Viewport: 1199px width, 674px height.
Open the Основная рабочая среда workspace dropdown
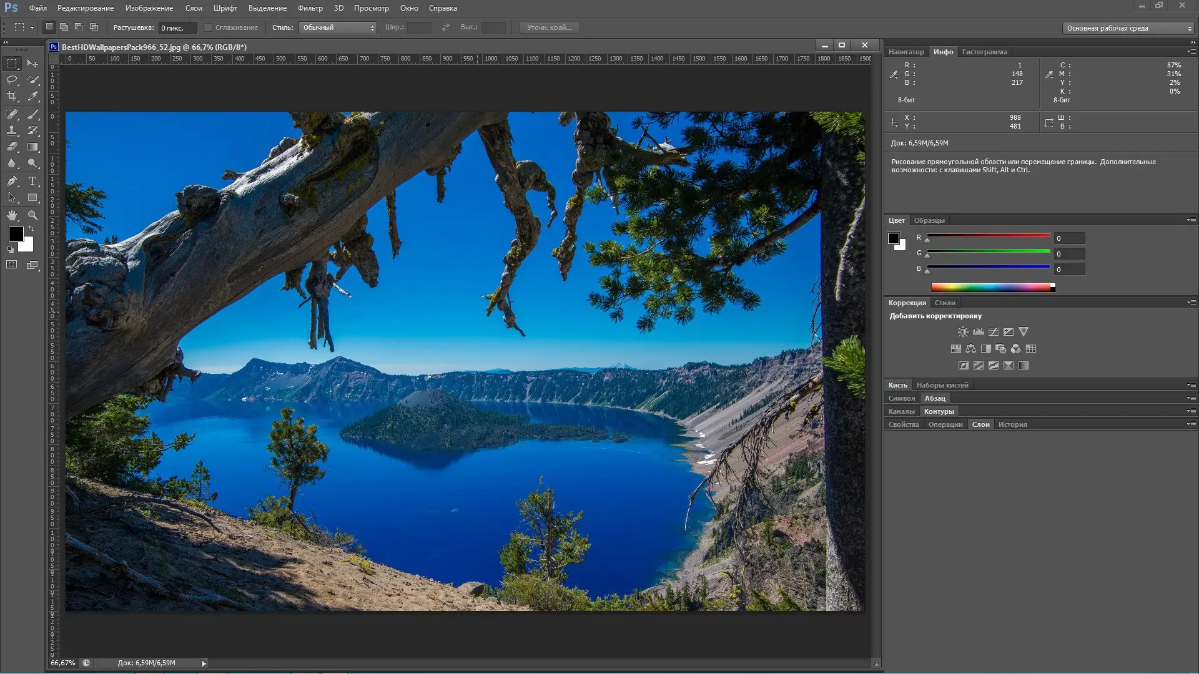click(x=1128, y=28)
